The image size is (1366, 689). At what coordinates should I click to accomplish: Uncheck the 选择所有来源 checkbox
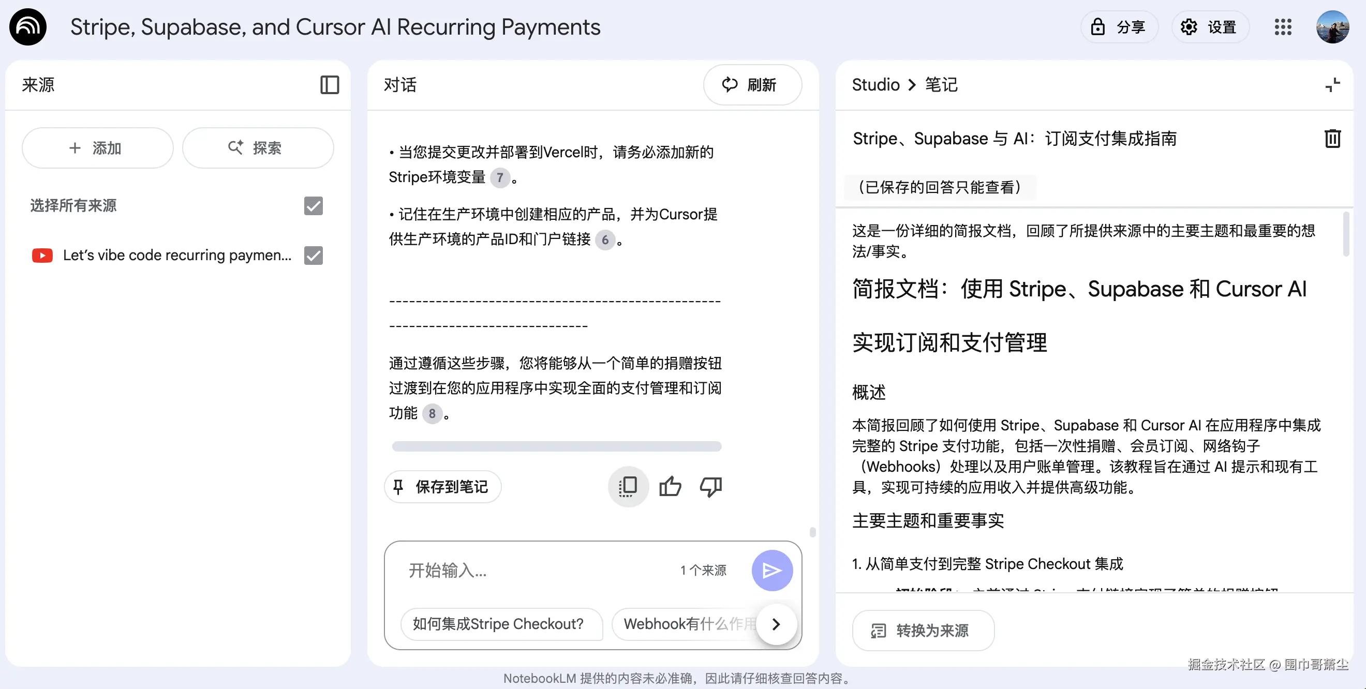[313, 206]
